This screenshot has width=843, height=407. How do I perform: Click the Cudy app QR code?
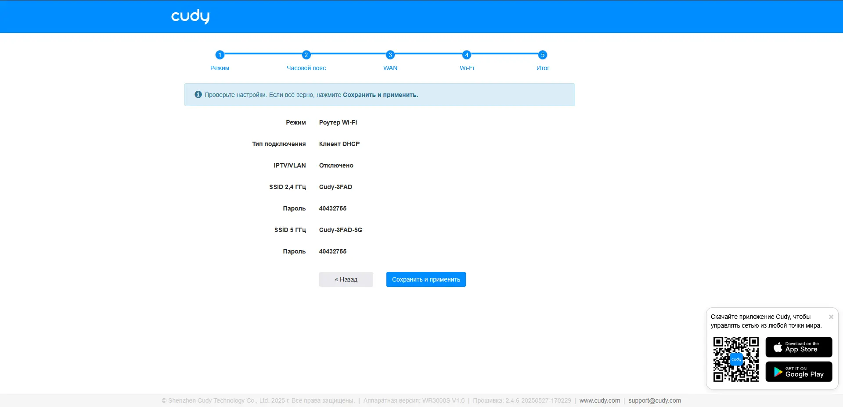736,359
